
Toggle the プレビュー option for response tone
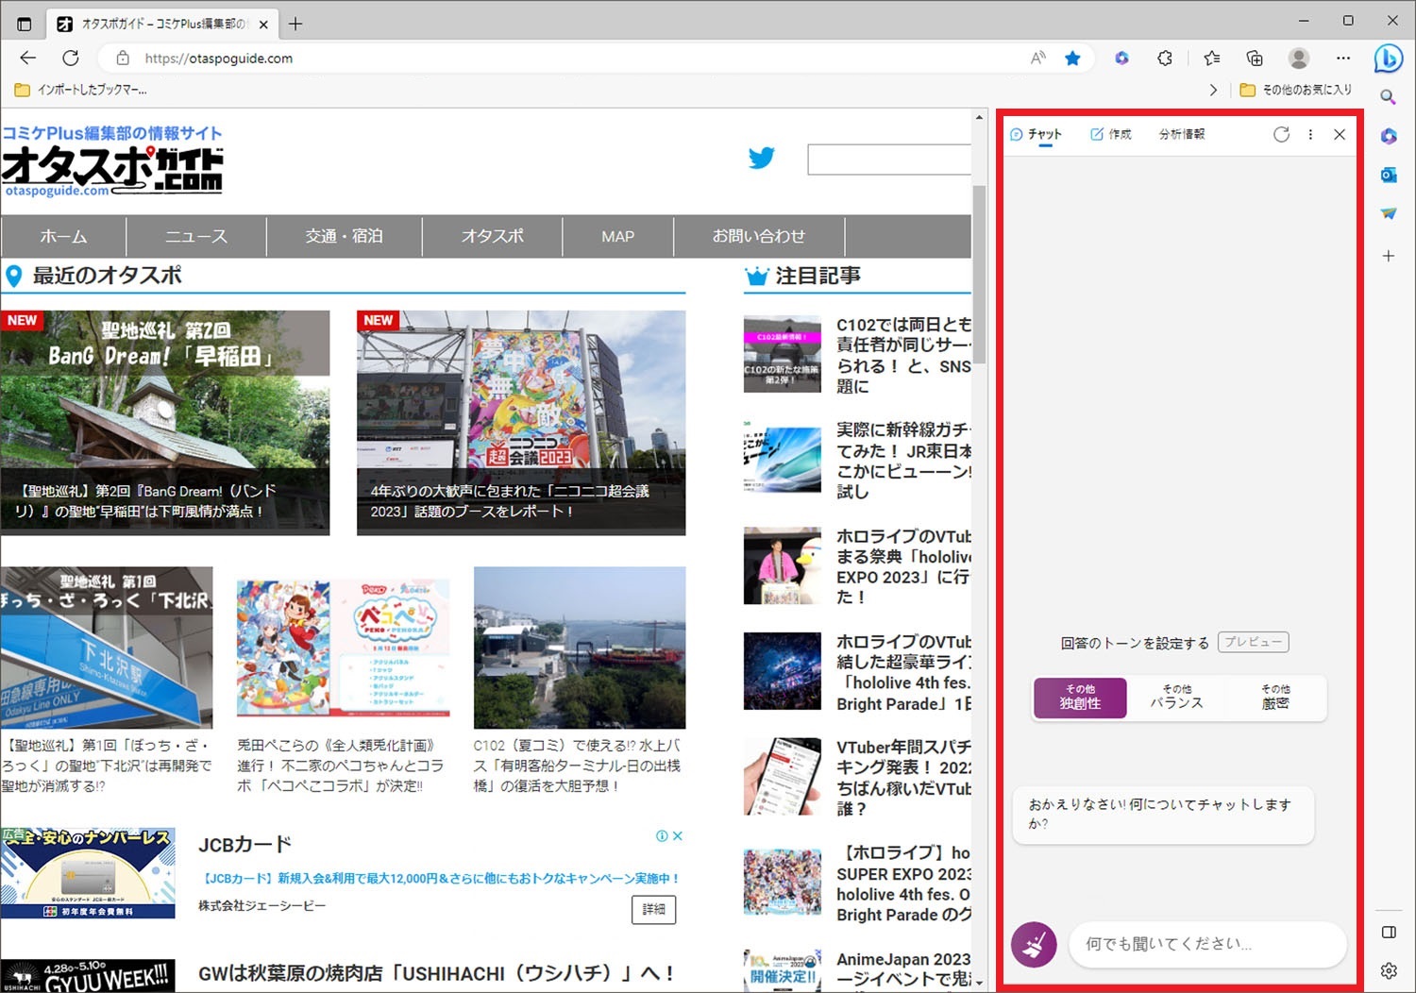click(x=1253, y=642)
